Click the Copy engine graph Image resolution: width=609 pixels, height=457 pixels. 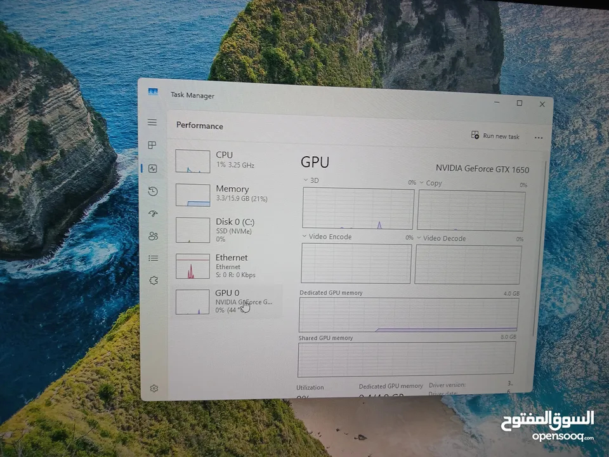click(x=471, y=211)
